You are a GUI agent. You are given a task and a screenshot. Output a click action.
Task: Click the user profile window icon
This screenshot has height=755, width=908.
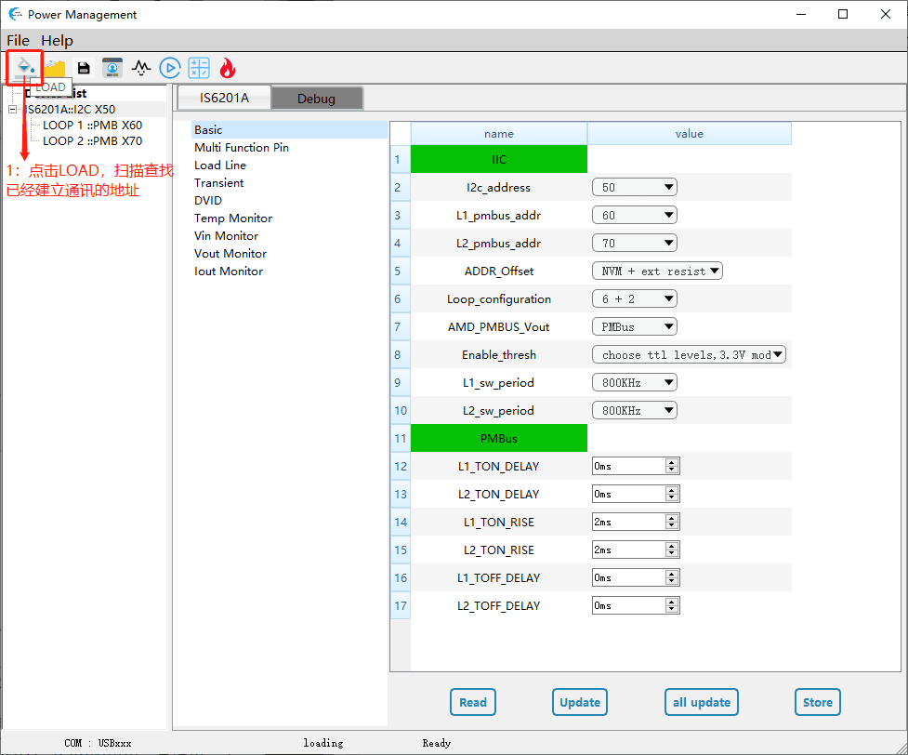pyautogui.click(x=112, y=68)
